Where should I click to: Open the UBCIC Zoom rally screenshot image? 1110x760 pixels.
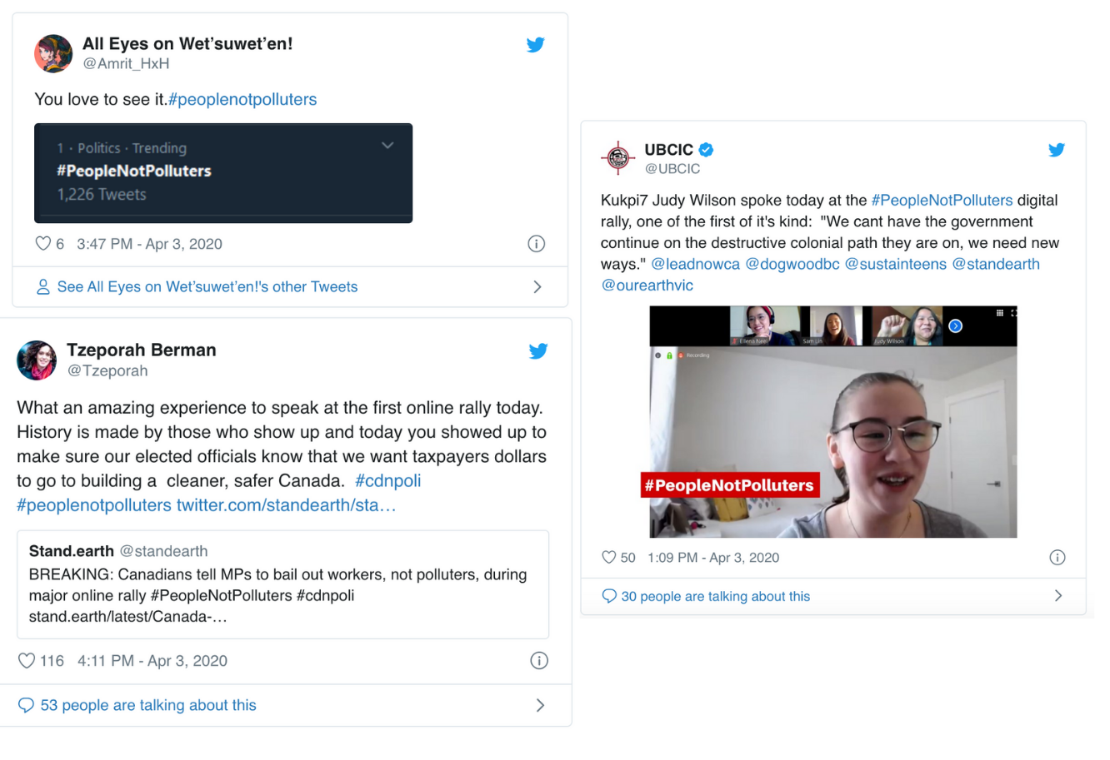point(833,422)
